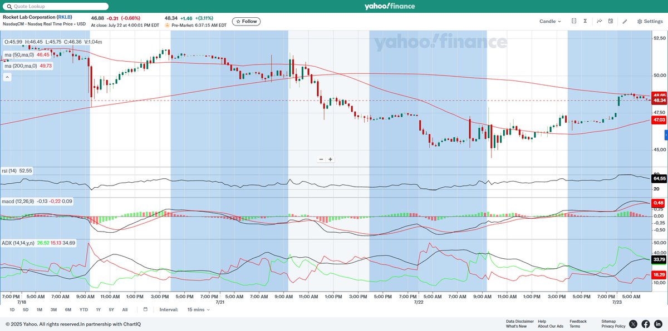Image resolution: width=668 pixels, height=331 pixels.
Task: Click the line-chart events icon
Action: pyautogui.click(x=600, y=21)
